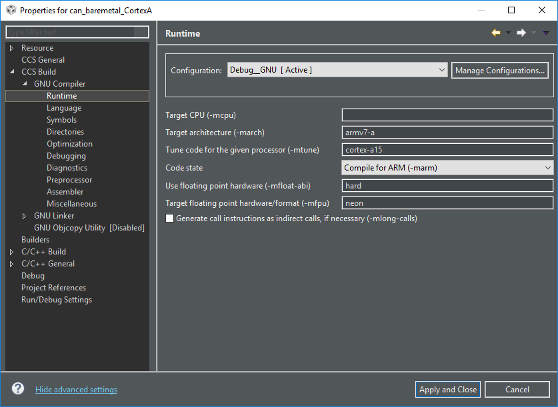Viewport: 558px width, 407px height.
Task: Click the back navigation arrow icon
Action: pos(496,33)
